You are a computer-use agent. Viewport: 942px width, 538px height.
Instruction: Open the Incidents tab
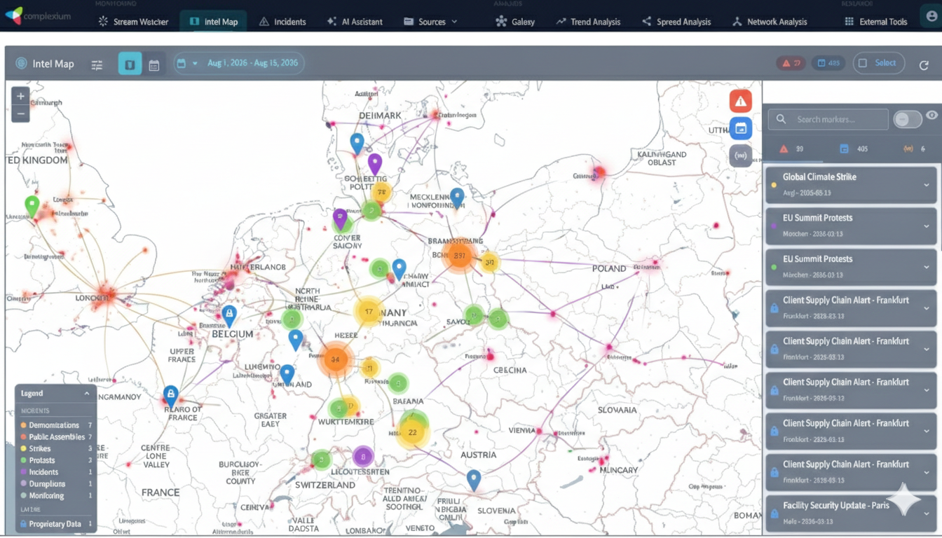(x=282, y=22)
